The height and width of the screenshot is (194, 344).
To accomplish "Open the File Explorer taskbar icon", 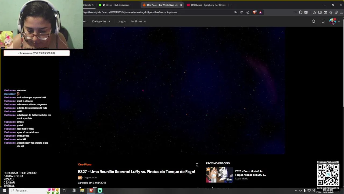I will point(82,190).
